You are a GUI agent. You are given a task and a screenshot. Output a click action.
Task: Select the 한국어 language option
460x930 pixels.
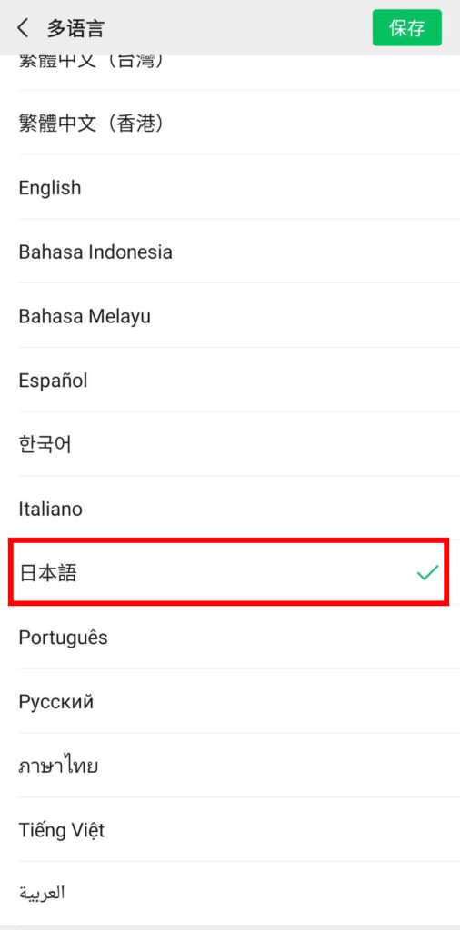click(230, 443)
